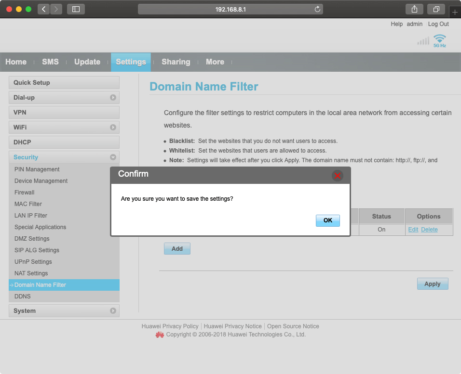
Task: Click the WiFi 5G Hz status icon
Action: tap(439, 40)
